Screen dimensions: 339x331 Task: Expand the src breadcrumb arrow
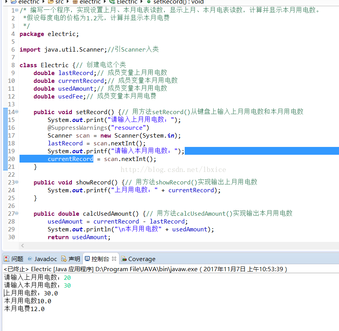tap(43, 2)
